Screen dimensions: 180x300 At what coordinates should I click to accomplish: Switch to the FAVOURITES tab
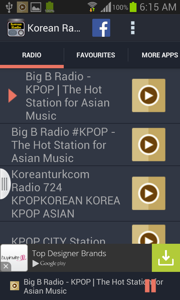pos(96,55)
